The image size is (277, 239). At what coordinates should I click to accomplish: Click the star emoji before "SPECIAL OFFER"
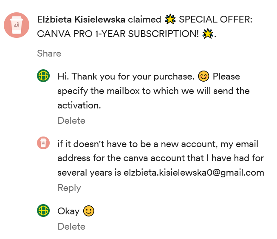(x=170, y=20)
